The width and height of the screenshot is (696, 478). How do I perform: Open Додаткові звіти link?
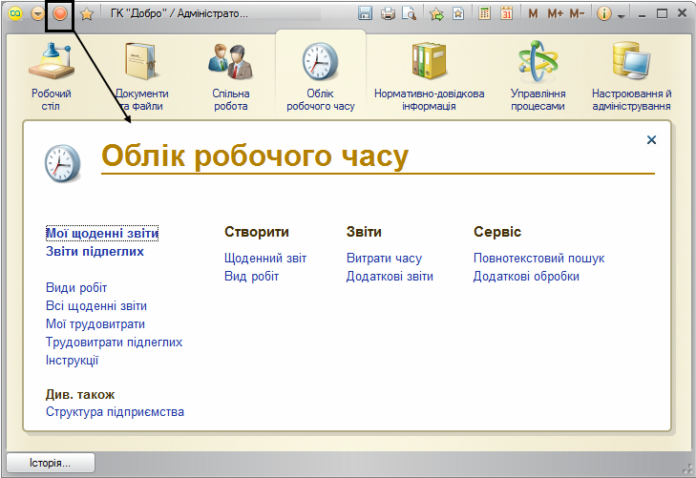point(390,277)
